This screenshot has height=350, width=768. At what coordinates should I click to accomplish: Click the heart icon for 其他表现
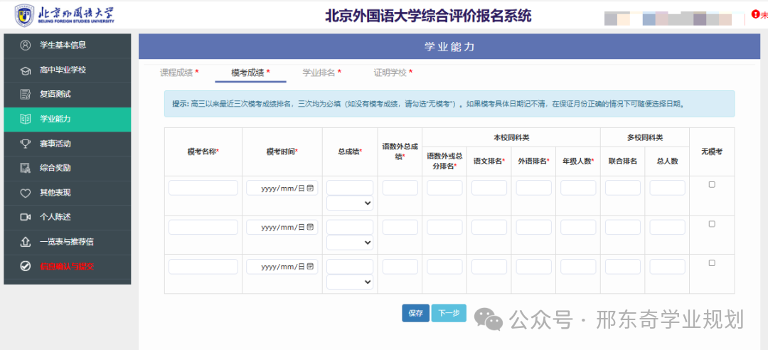click(26, 193)
